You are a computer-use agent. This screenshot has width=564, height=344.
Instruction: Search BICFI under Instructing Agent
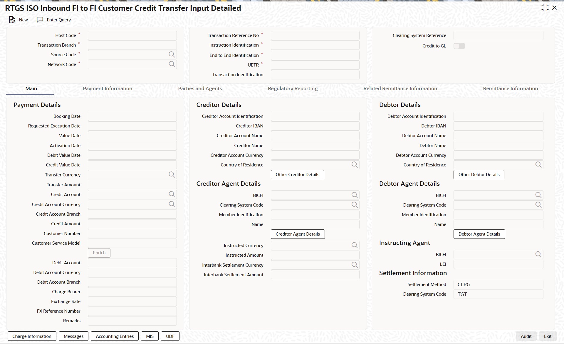[538, 254]
